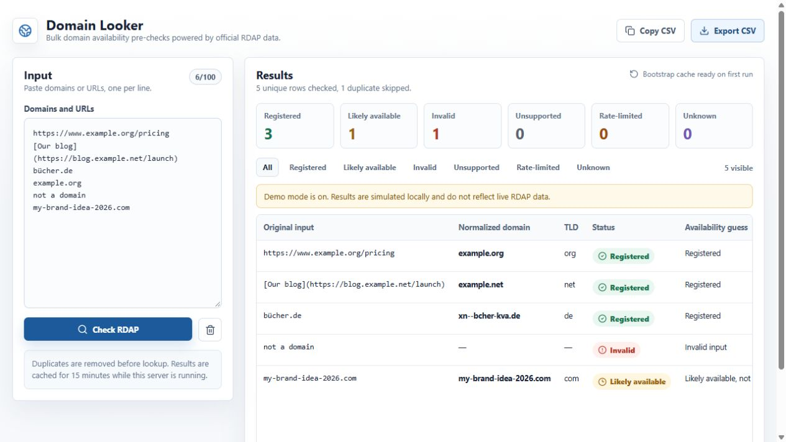
Task: Click the https://www.example.org/pricing table cell
Action: (329, 253)
